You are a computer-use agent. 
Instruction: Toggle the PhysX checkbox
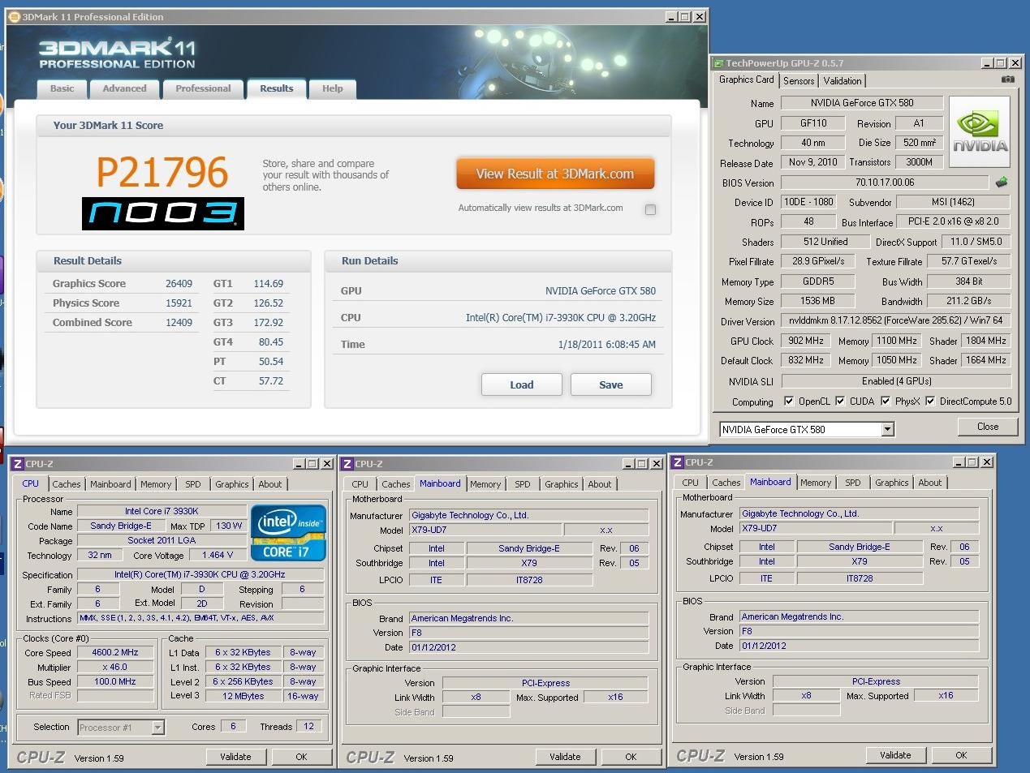886,401
